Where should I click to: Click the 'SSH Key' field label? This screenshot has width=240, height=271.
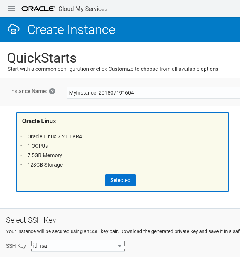(16, 246)
